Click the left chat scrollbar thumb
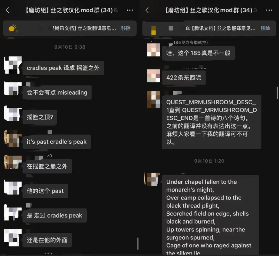Image resolution: width=279 pixels, height=256 pixels. [x=138, y=244]
